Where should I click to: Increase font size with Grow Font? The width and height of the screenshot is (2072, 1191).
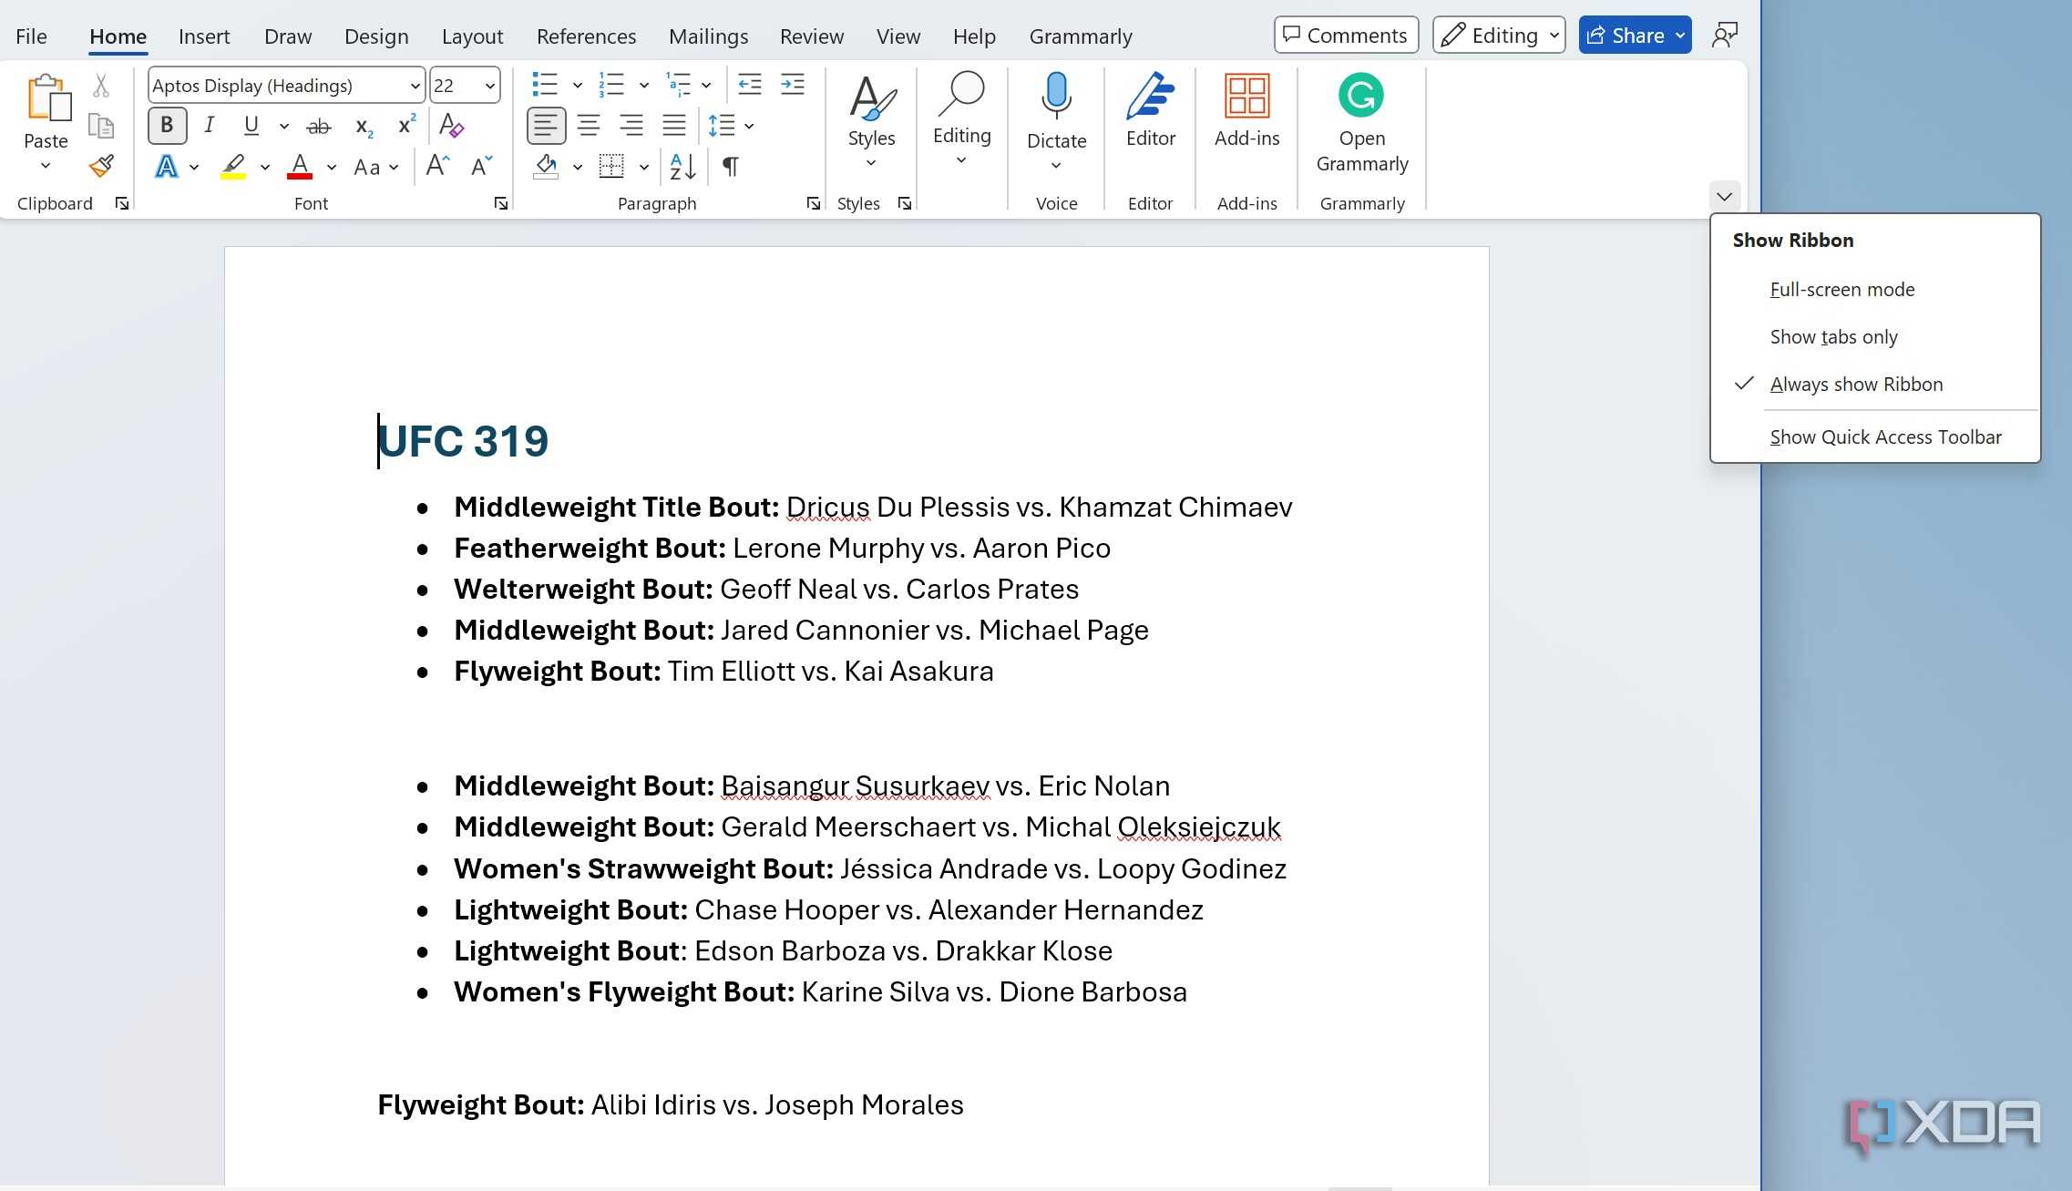click(438, 166)
